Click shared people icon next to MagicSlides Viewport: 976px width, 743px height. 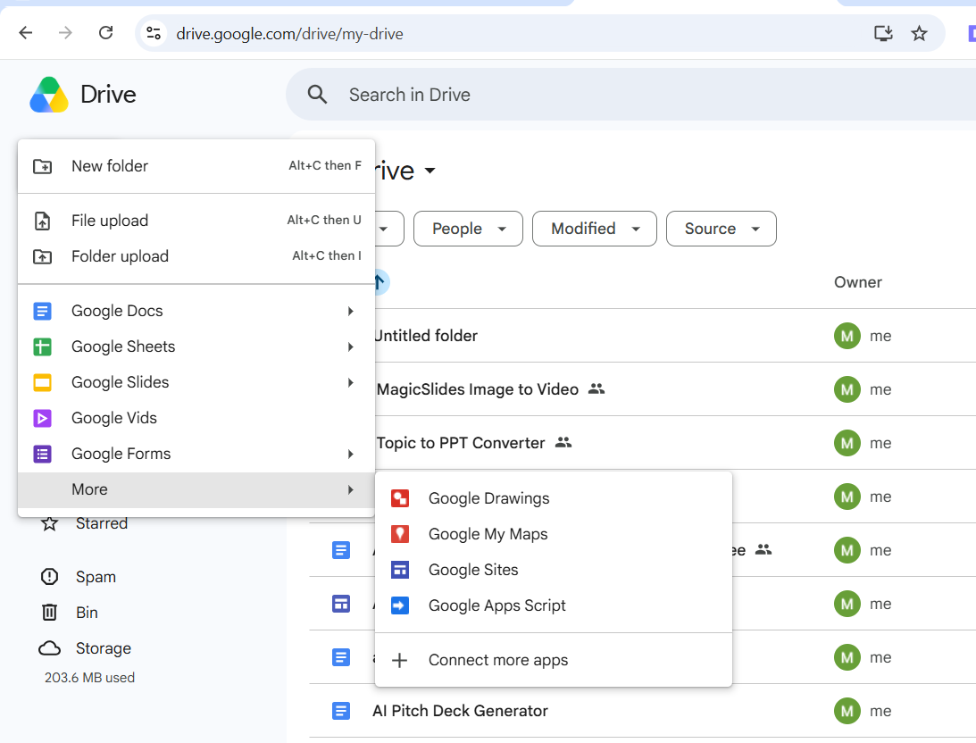click(x=596, y=389)
